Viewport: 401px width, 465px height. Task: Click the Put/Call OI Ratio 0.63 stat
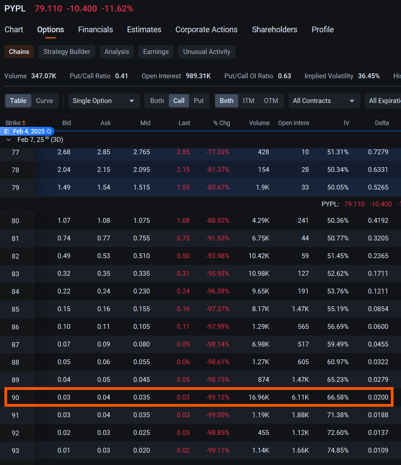tap(257, 76)
